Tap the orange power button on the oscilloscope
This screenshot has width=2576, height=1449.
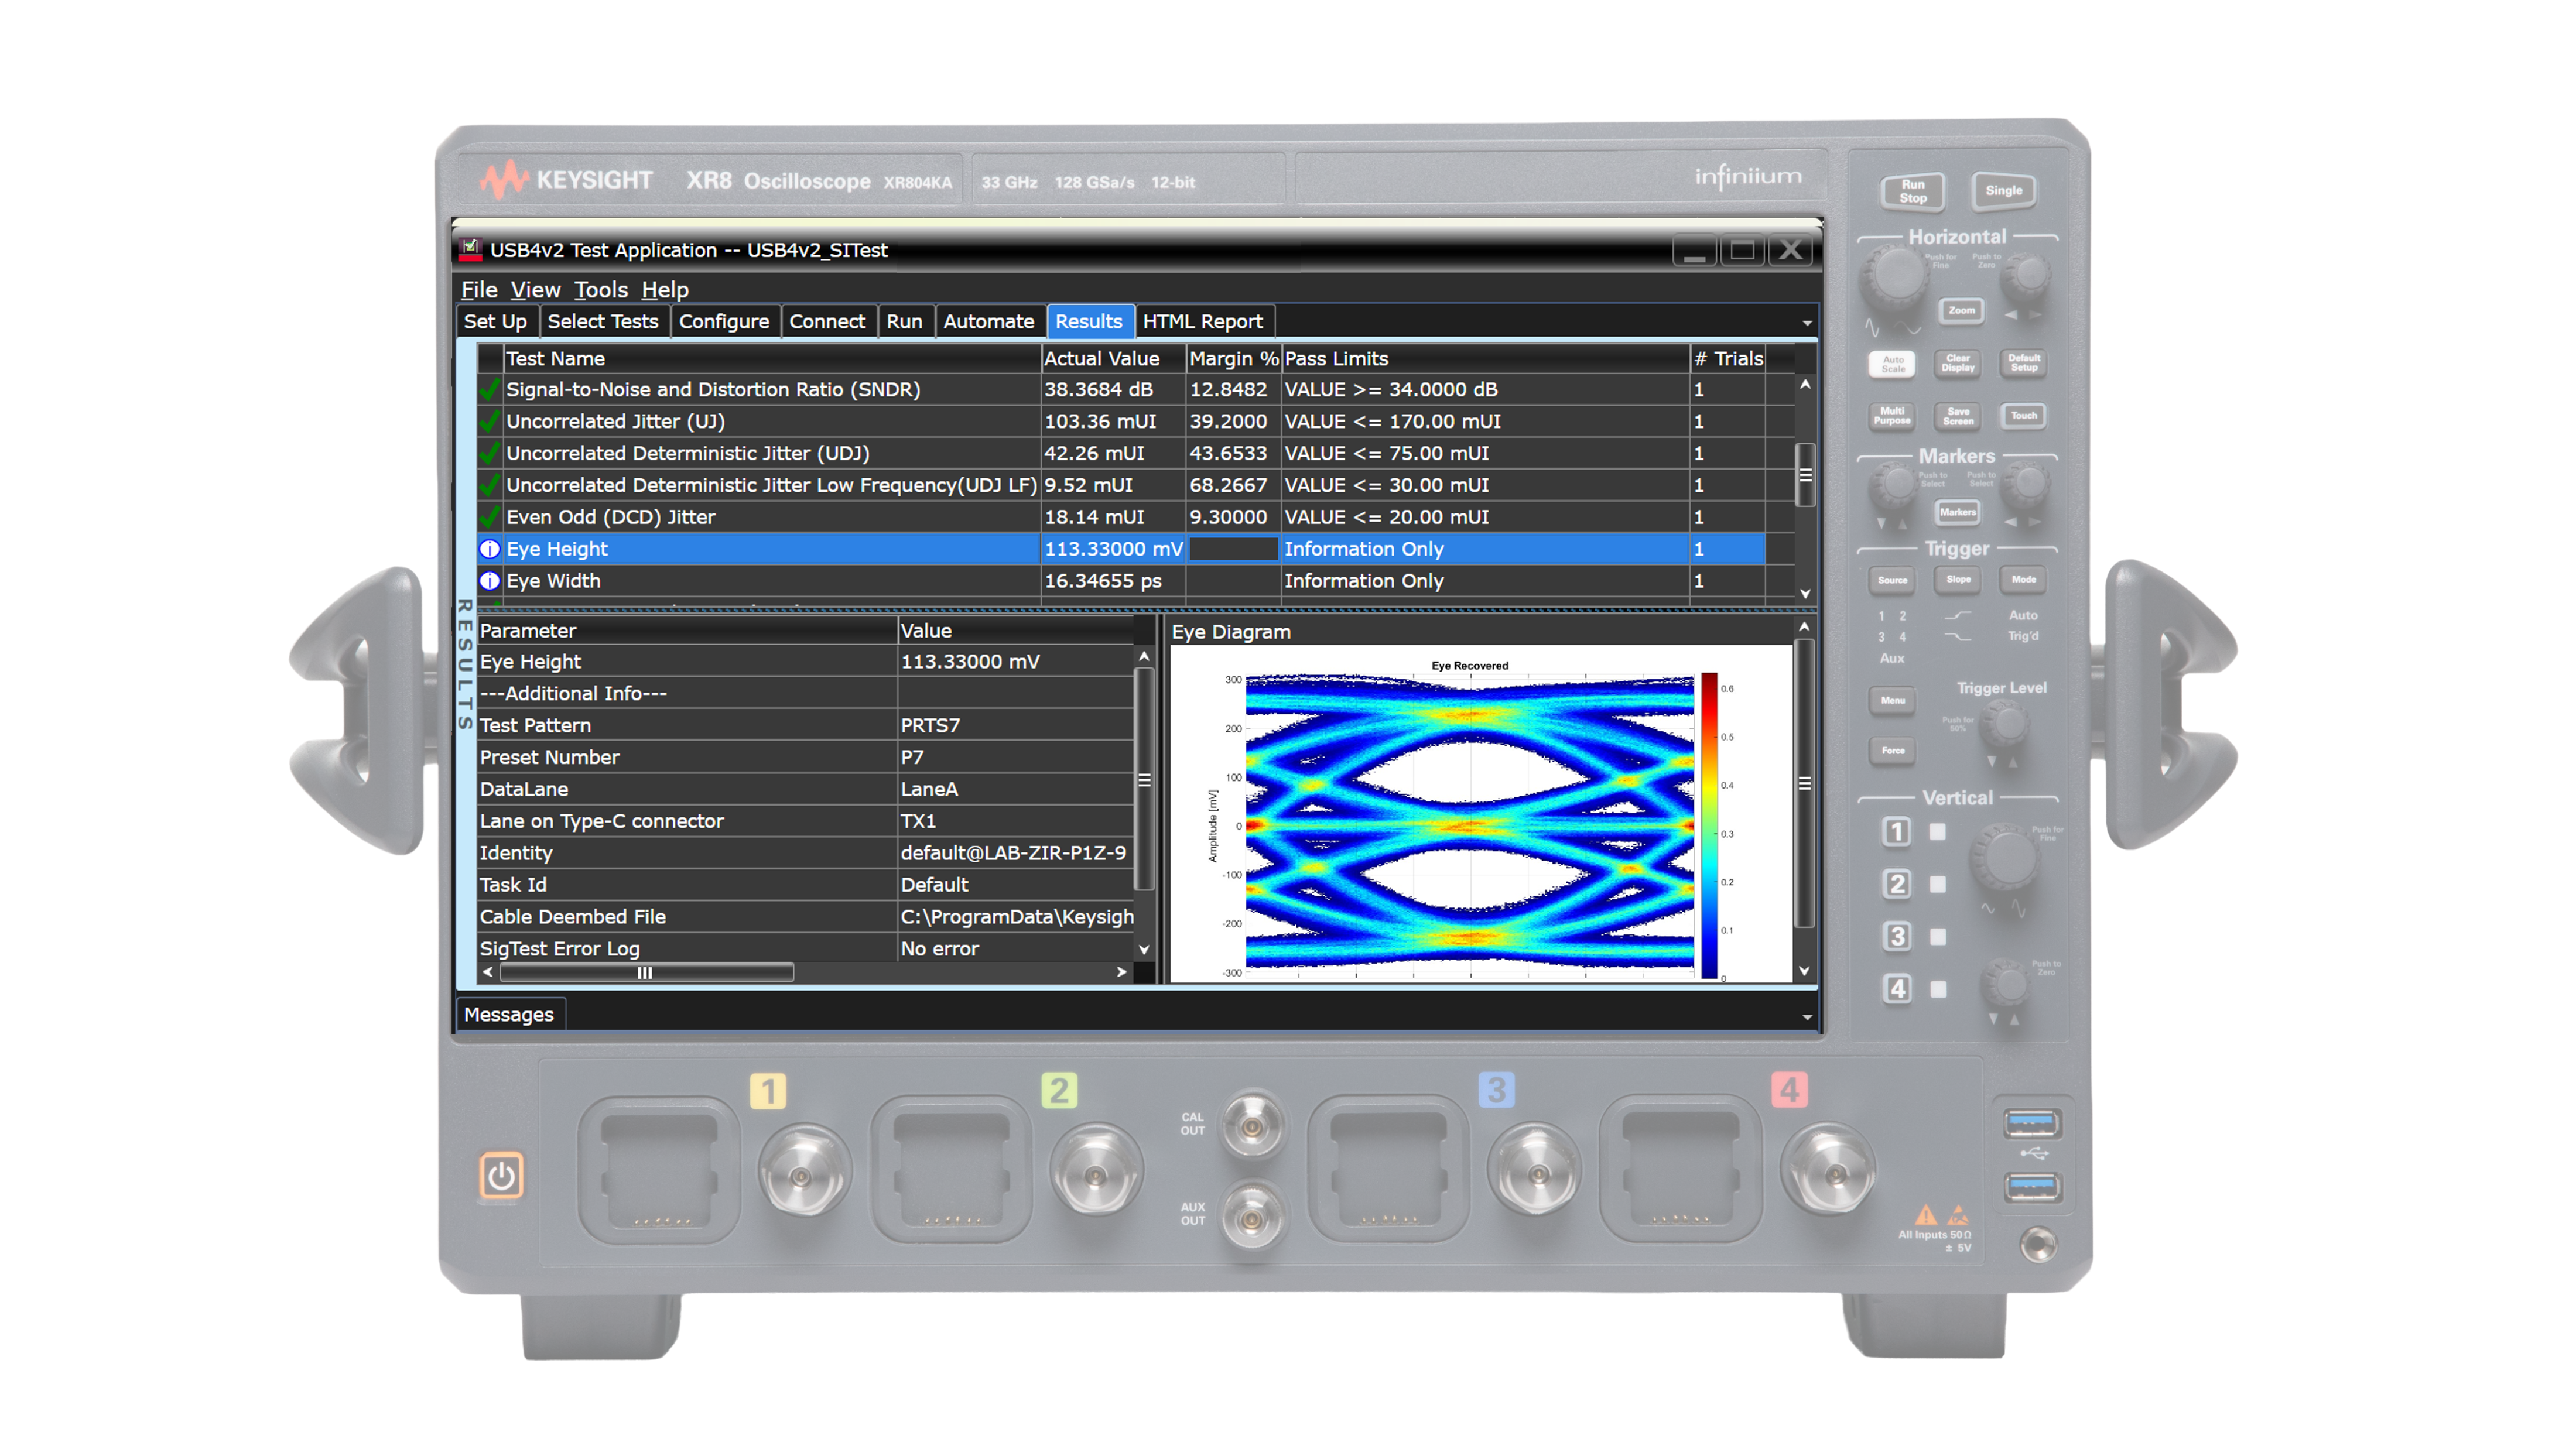[501, 1176]
